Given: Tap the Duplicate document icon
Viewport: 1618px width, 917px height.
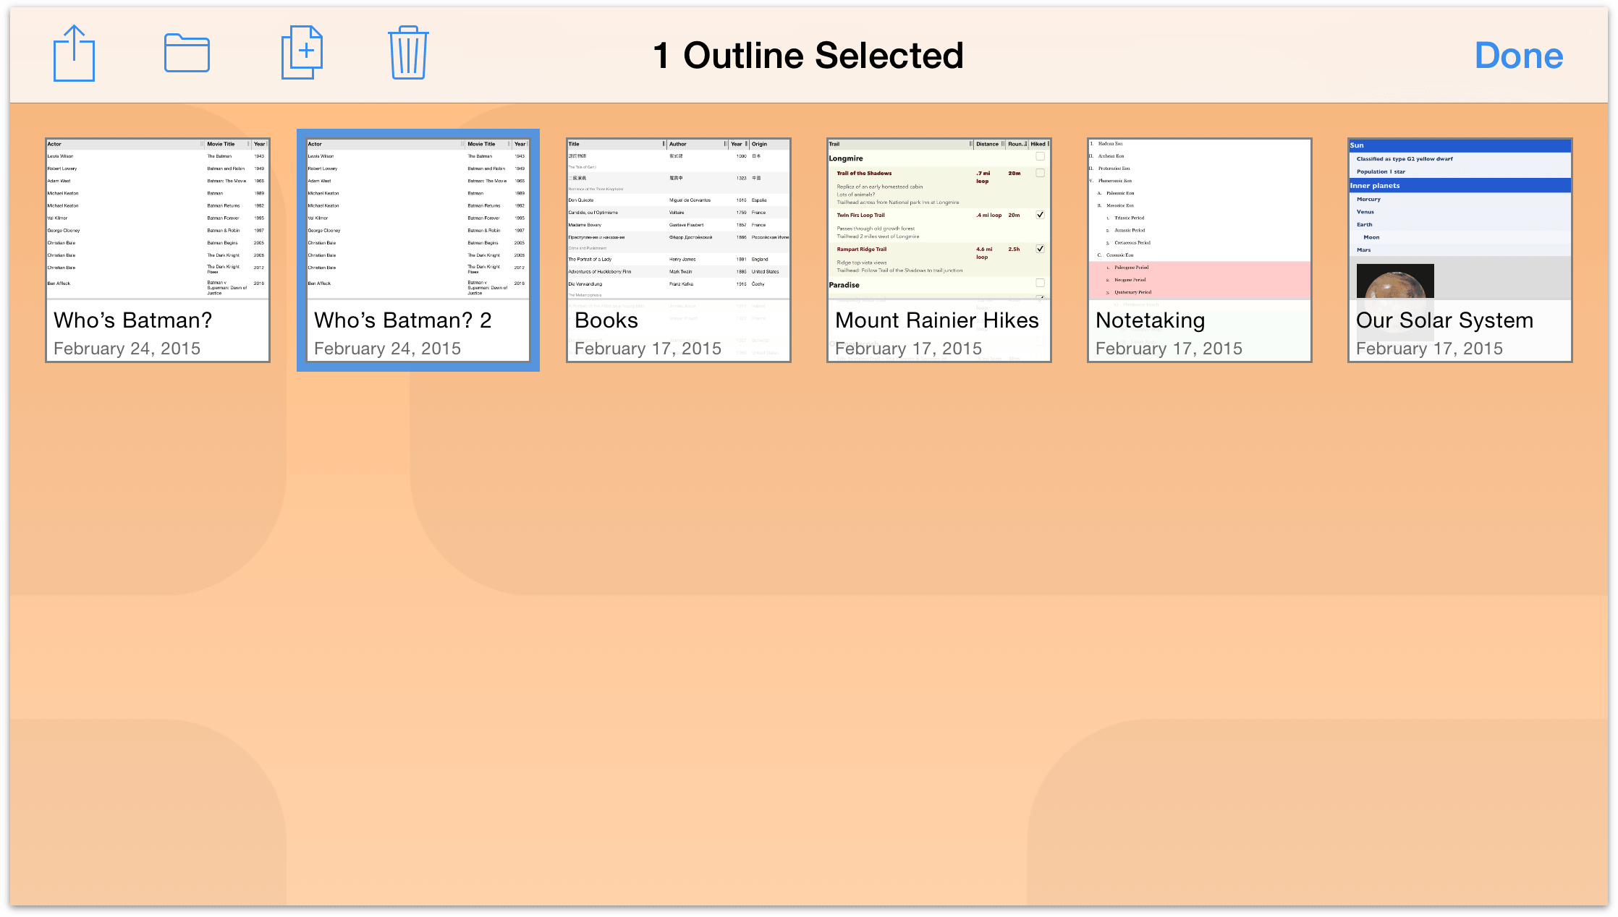Looking at the screenshot, I should (x=302, y=53).
